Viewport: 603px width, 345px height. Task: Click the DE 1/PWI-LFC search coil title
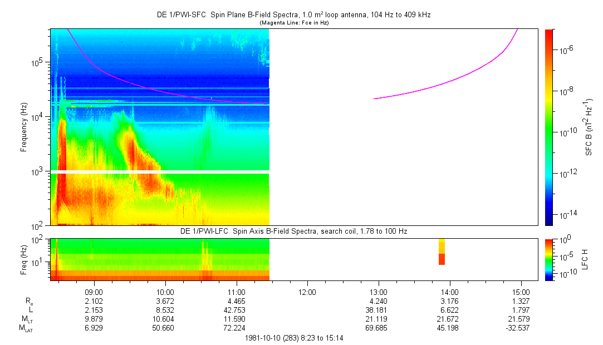point(293,231)
